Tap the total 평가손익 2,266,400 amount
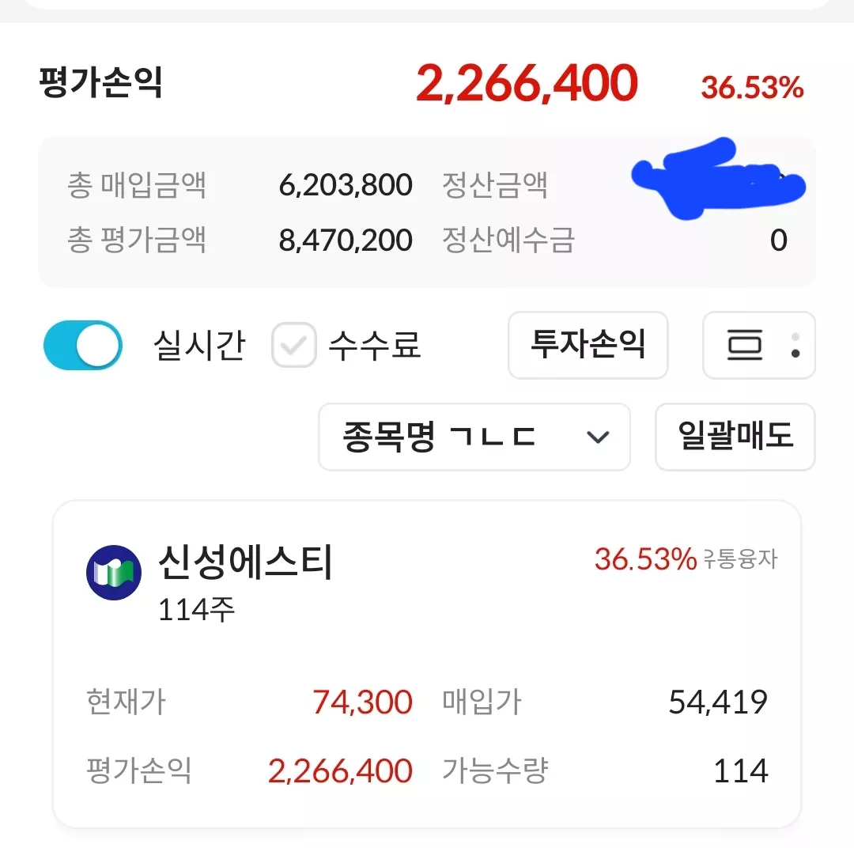The height and width of the screenshot is (848, 854). 527,83
